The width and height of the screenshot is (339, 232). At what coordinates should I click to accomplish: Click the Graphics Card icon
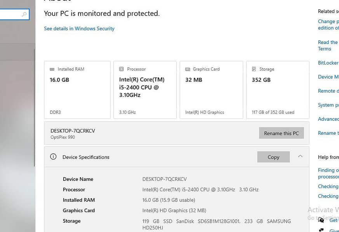point(188,69)
